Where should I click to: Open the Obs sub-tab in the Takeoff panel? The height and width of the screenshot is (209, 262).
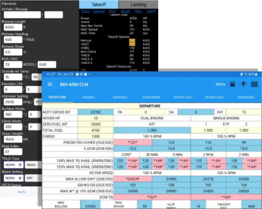[138, 12]
